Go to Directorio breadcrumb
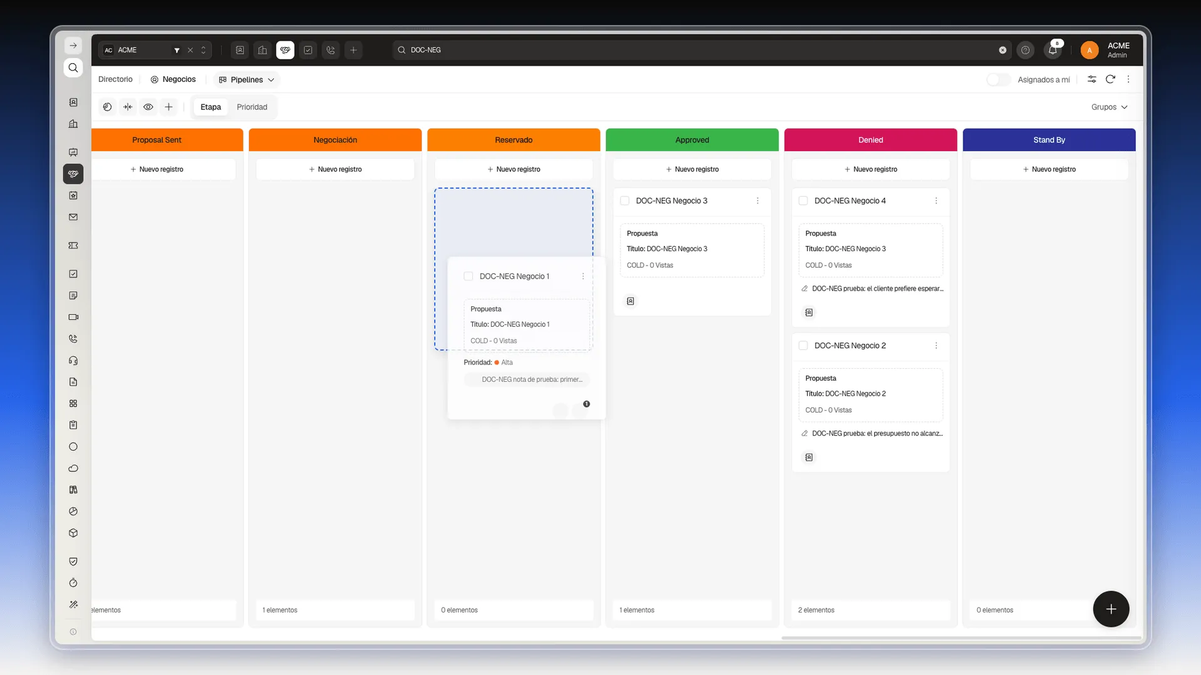1201x675 pixels. 115,79
